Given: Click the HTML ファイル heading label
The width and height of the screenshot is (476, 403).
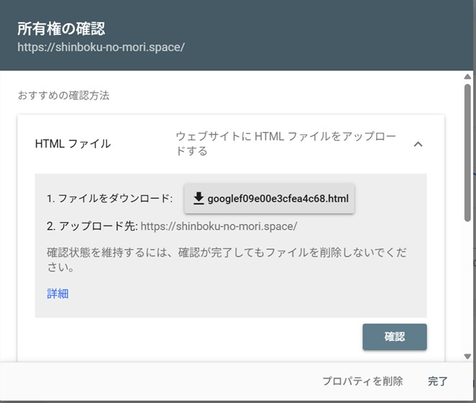Looking at the screenshot, I should click(x=73, y=144).
